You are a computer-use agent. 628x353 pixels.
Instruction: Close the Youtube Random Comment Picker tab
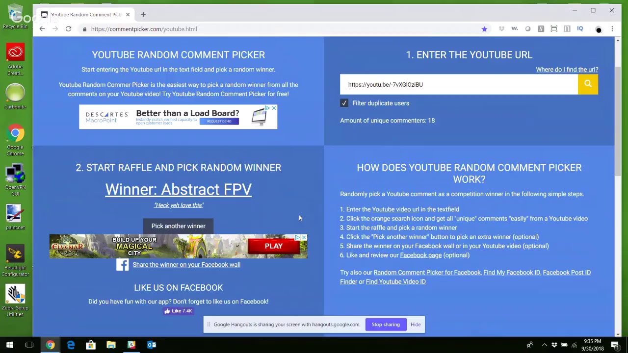click(128, 15)
